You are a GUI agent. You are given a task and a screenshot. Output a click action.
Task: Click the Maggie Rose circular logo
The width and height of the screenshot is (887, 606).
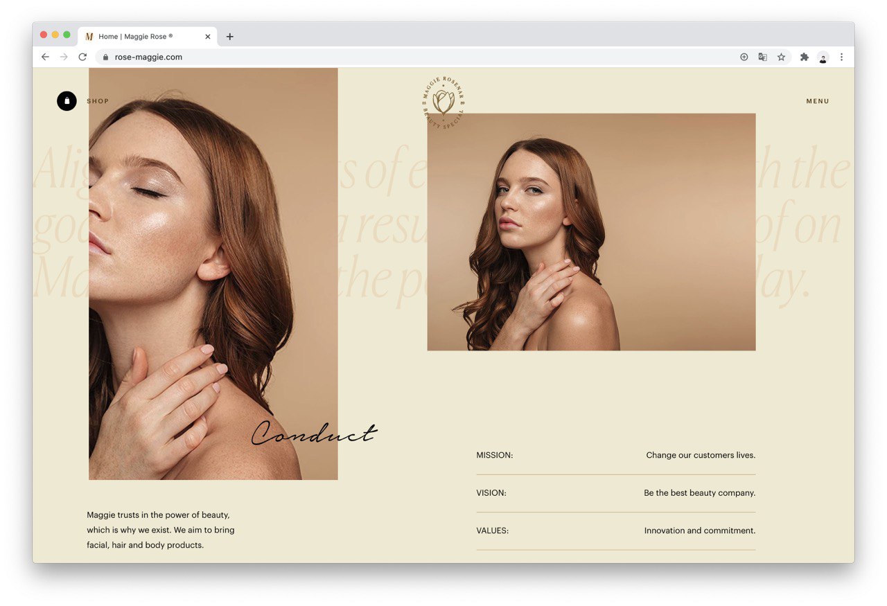(x=443, y=103)
